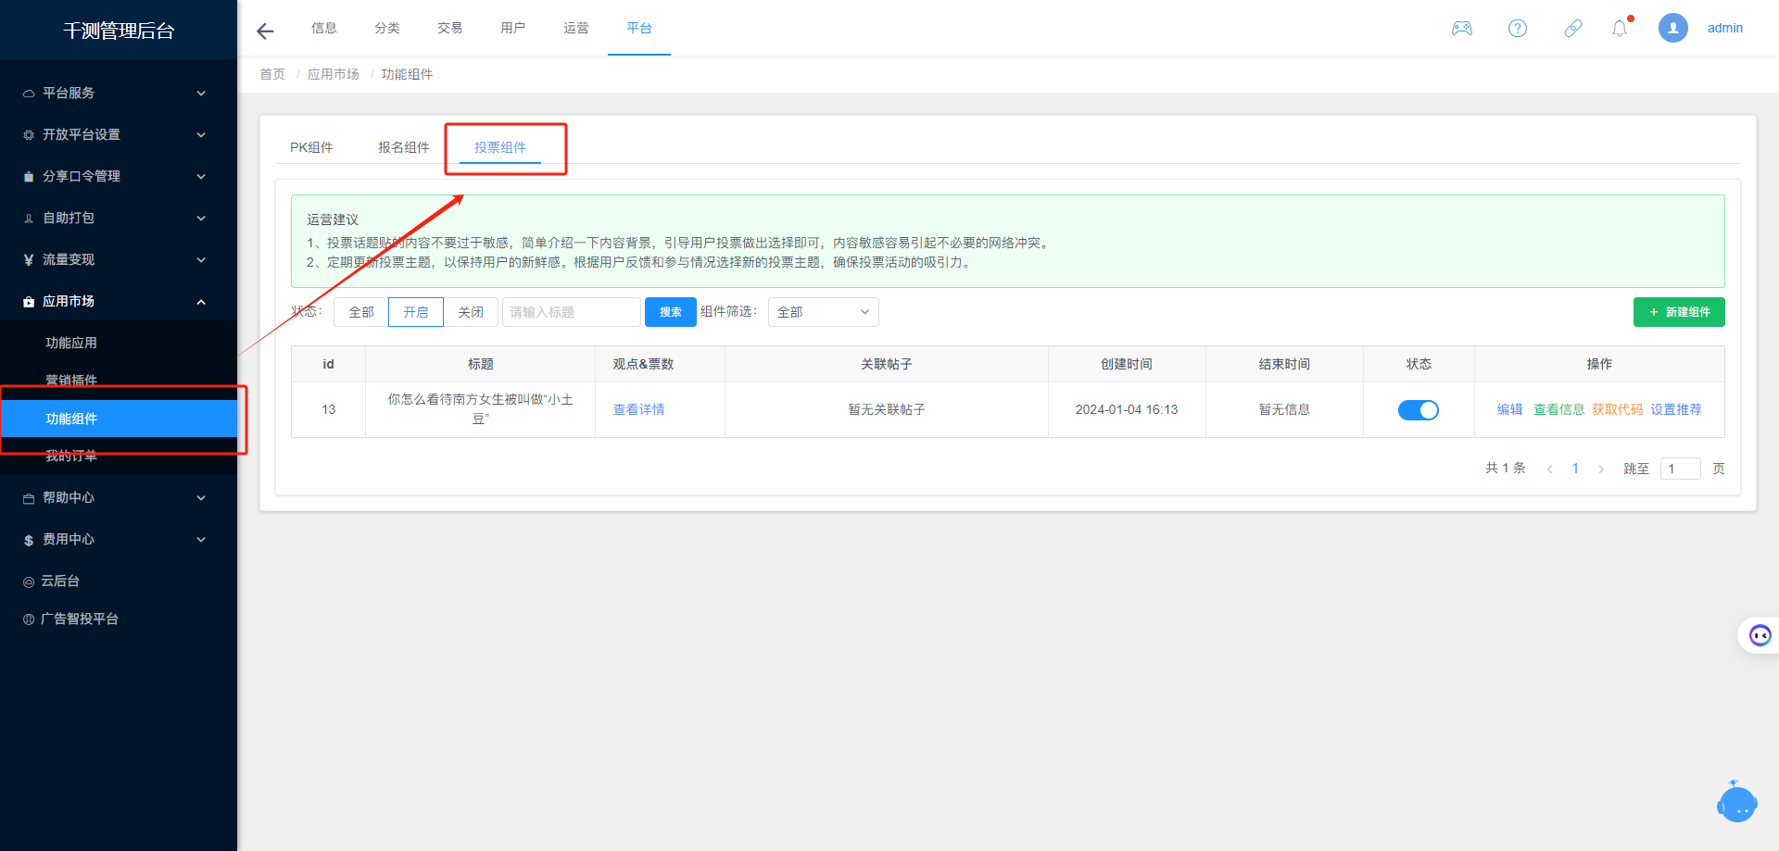Select 全部 status filter

point(361,312)
